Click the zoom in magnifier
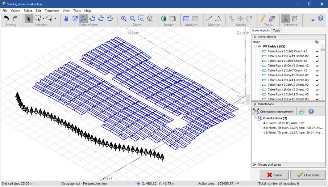The image size is (328, 187). coord(124,19)
